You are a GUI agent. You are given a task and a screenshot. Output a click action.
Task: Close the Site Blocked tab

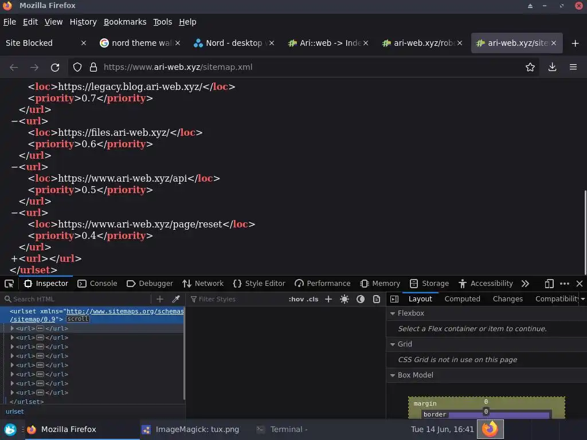tap(84, 43)
